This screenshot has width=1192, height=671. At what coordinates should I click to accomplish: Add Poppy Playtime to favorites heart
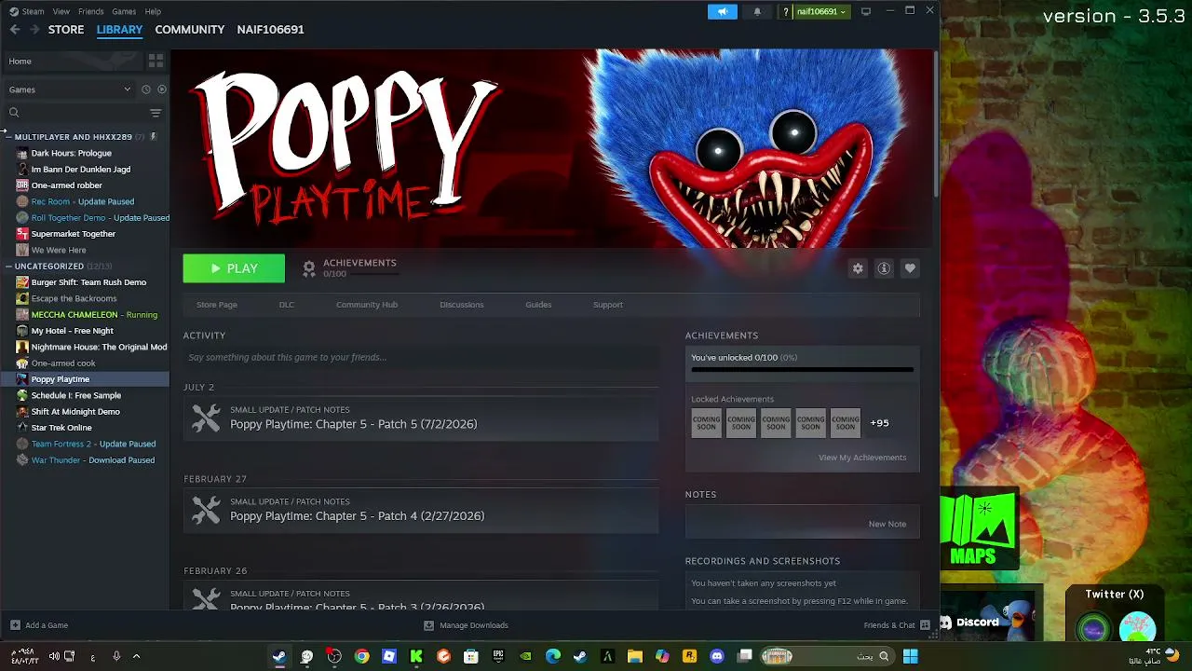tap(910, 268)
